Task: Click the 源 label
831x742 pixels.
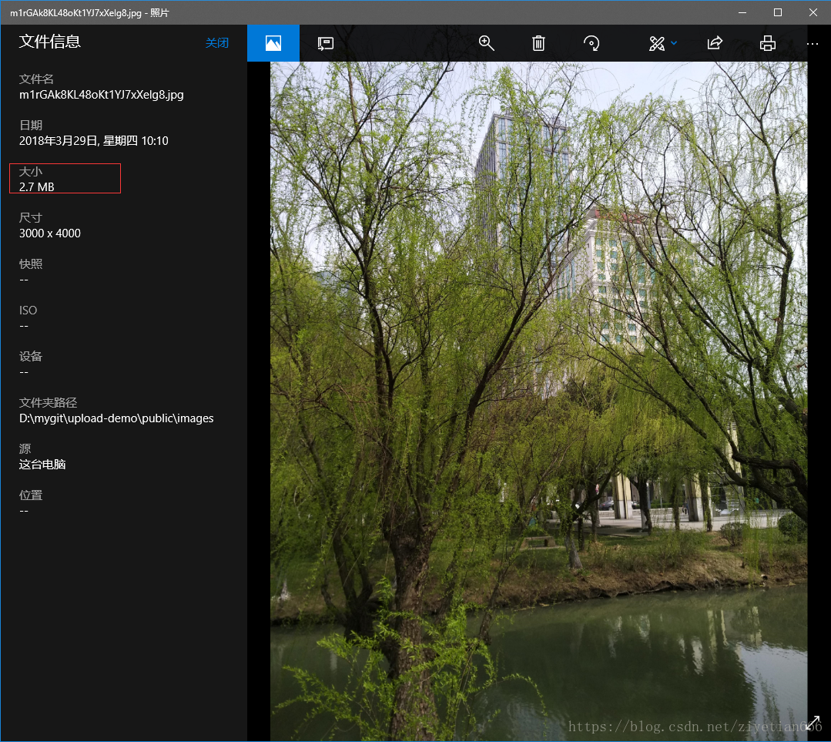Action: pyautogui.click(x=25, y=448)
